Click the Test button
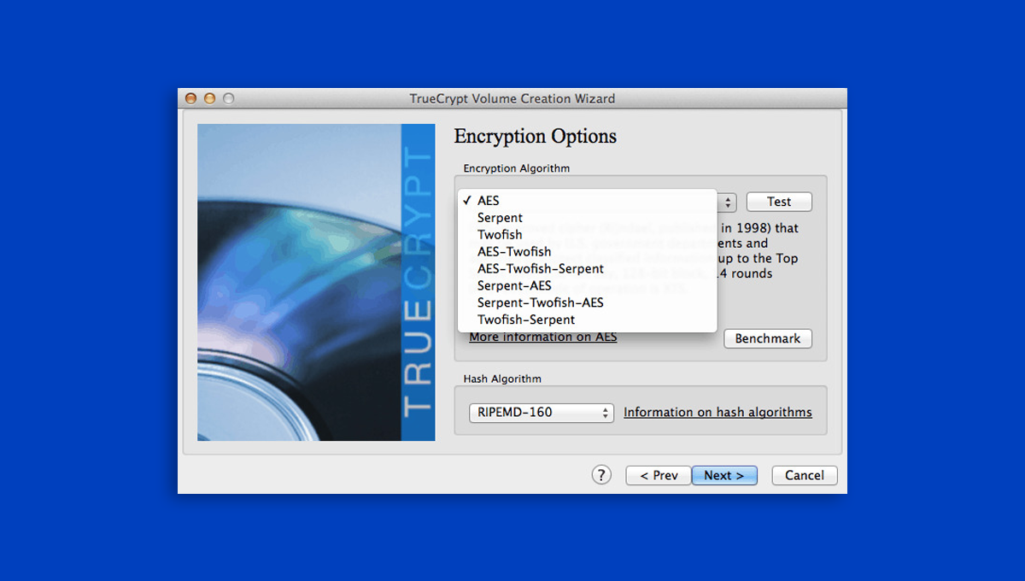The image size is (1025, 581). click(x=779, y=202)
